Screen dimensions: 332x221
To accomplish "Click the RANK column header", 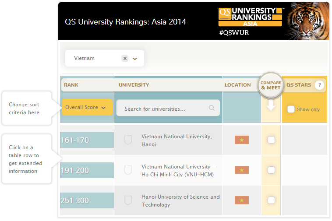I will tap(71, 85).
